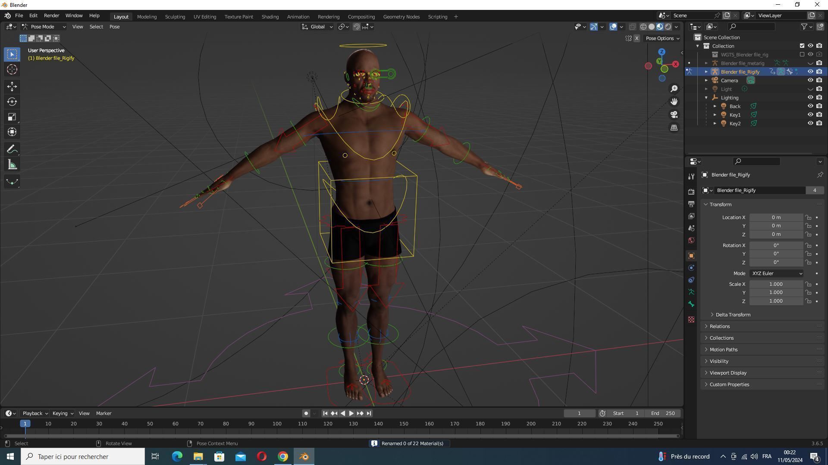This screenshot has width=828, height=465.
Task: Open View Layer properties tab
Action: pyautogui.click(x=691, y=216)
